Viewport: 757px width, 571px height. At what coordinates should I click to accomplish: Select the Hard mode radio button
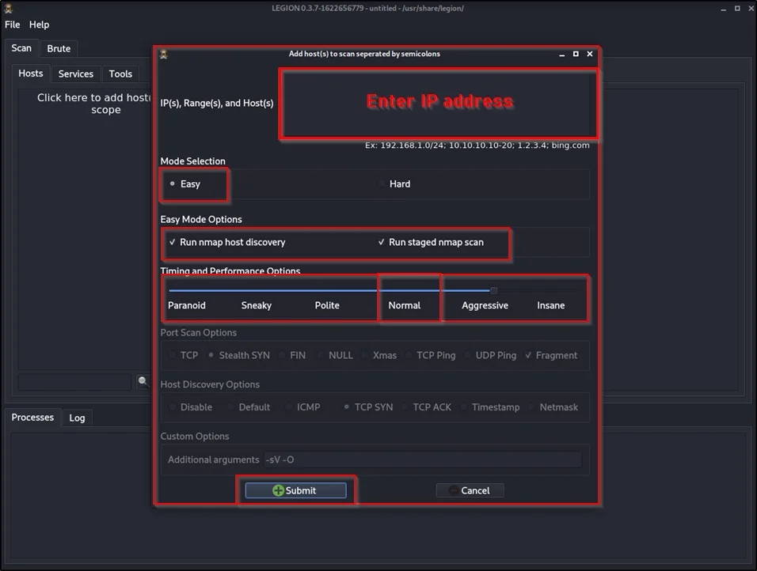click(x=382, y=184)
